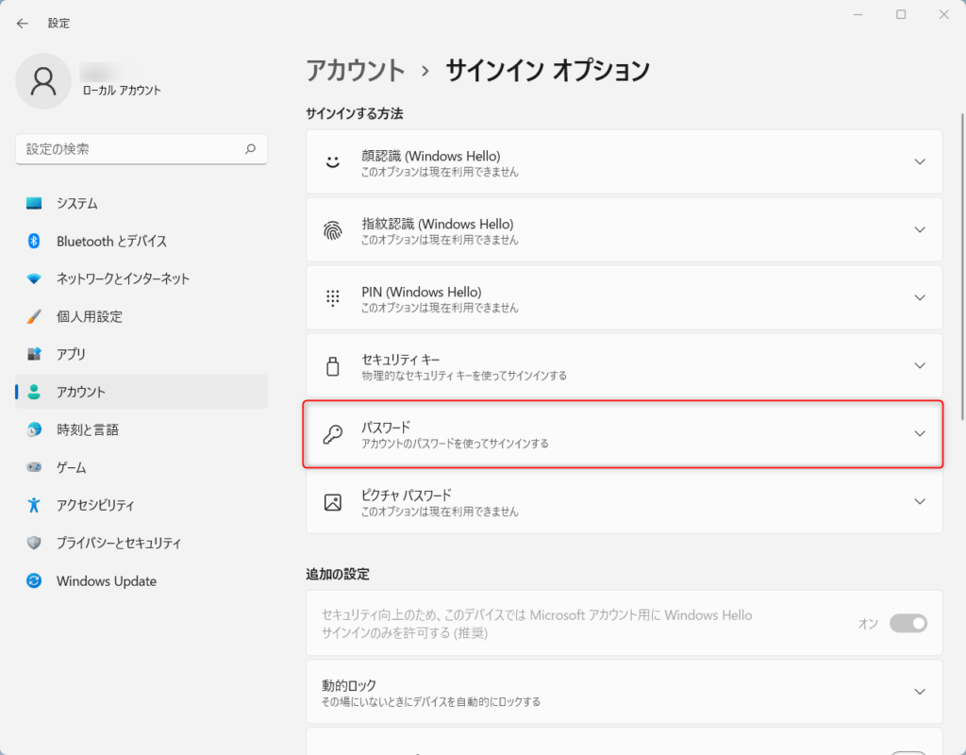966x755 pixels.
Task: Open Windows Update settings
Action: [x=142, y=581]
